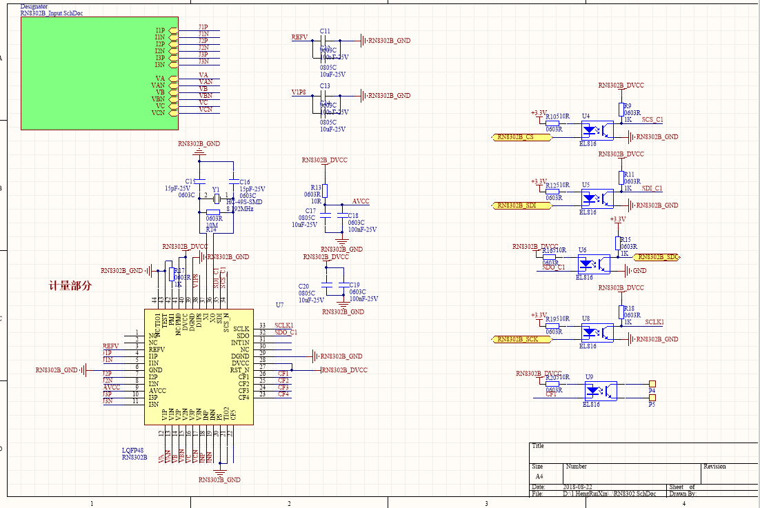Select resistor R15 symbol

(x=618, y=243)
